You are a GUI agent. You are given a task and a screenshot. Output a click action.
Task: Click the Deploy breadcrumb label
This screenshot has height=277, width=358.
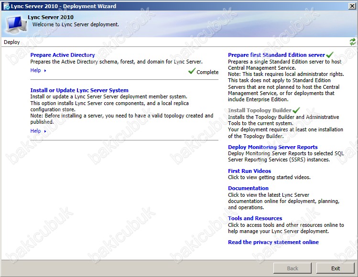click(12, 42)
